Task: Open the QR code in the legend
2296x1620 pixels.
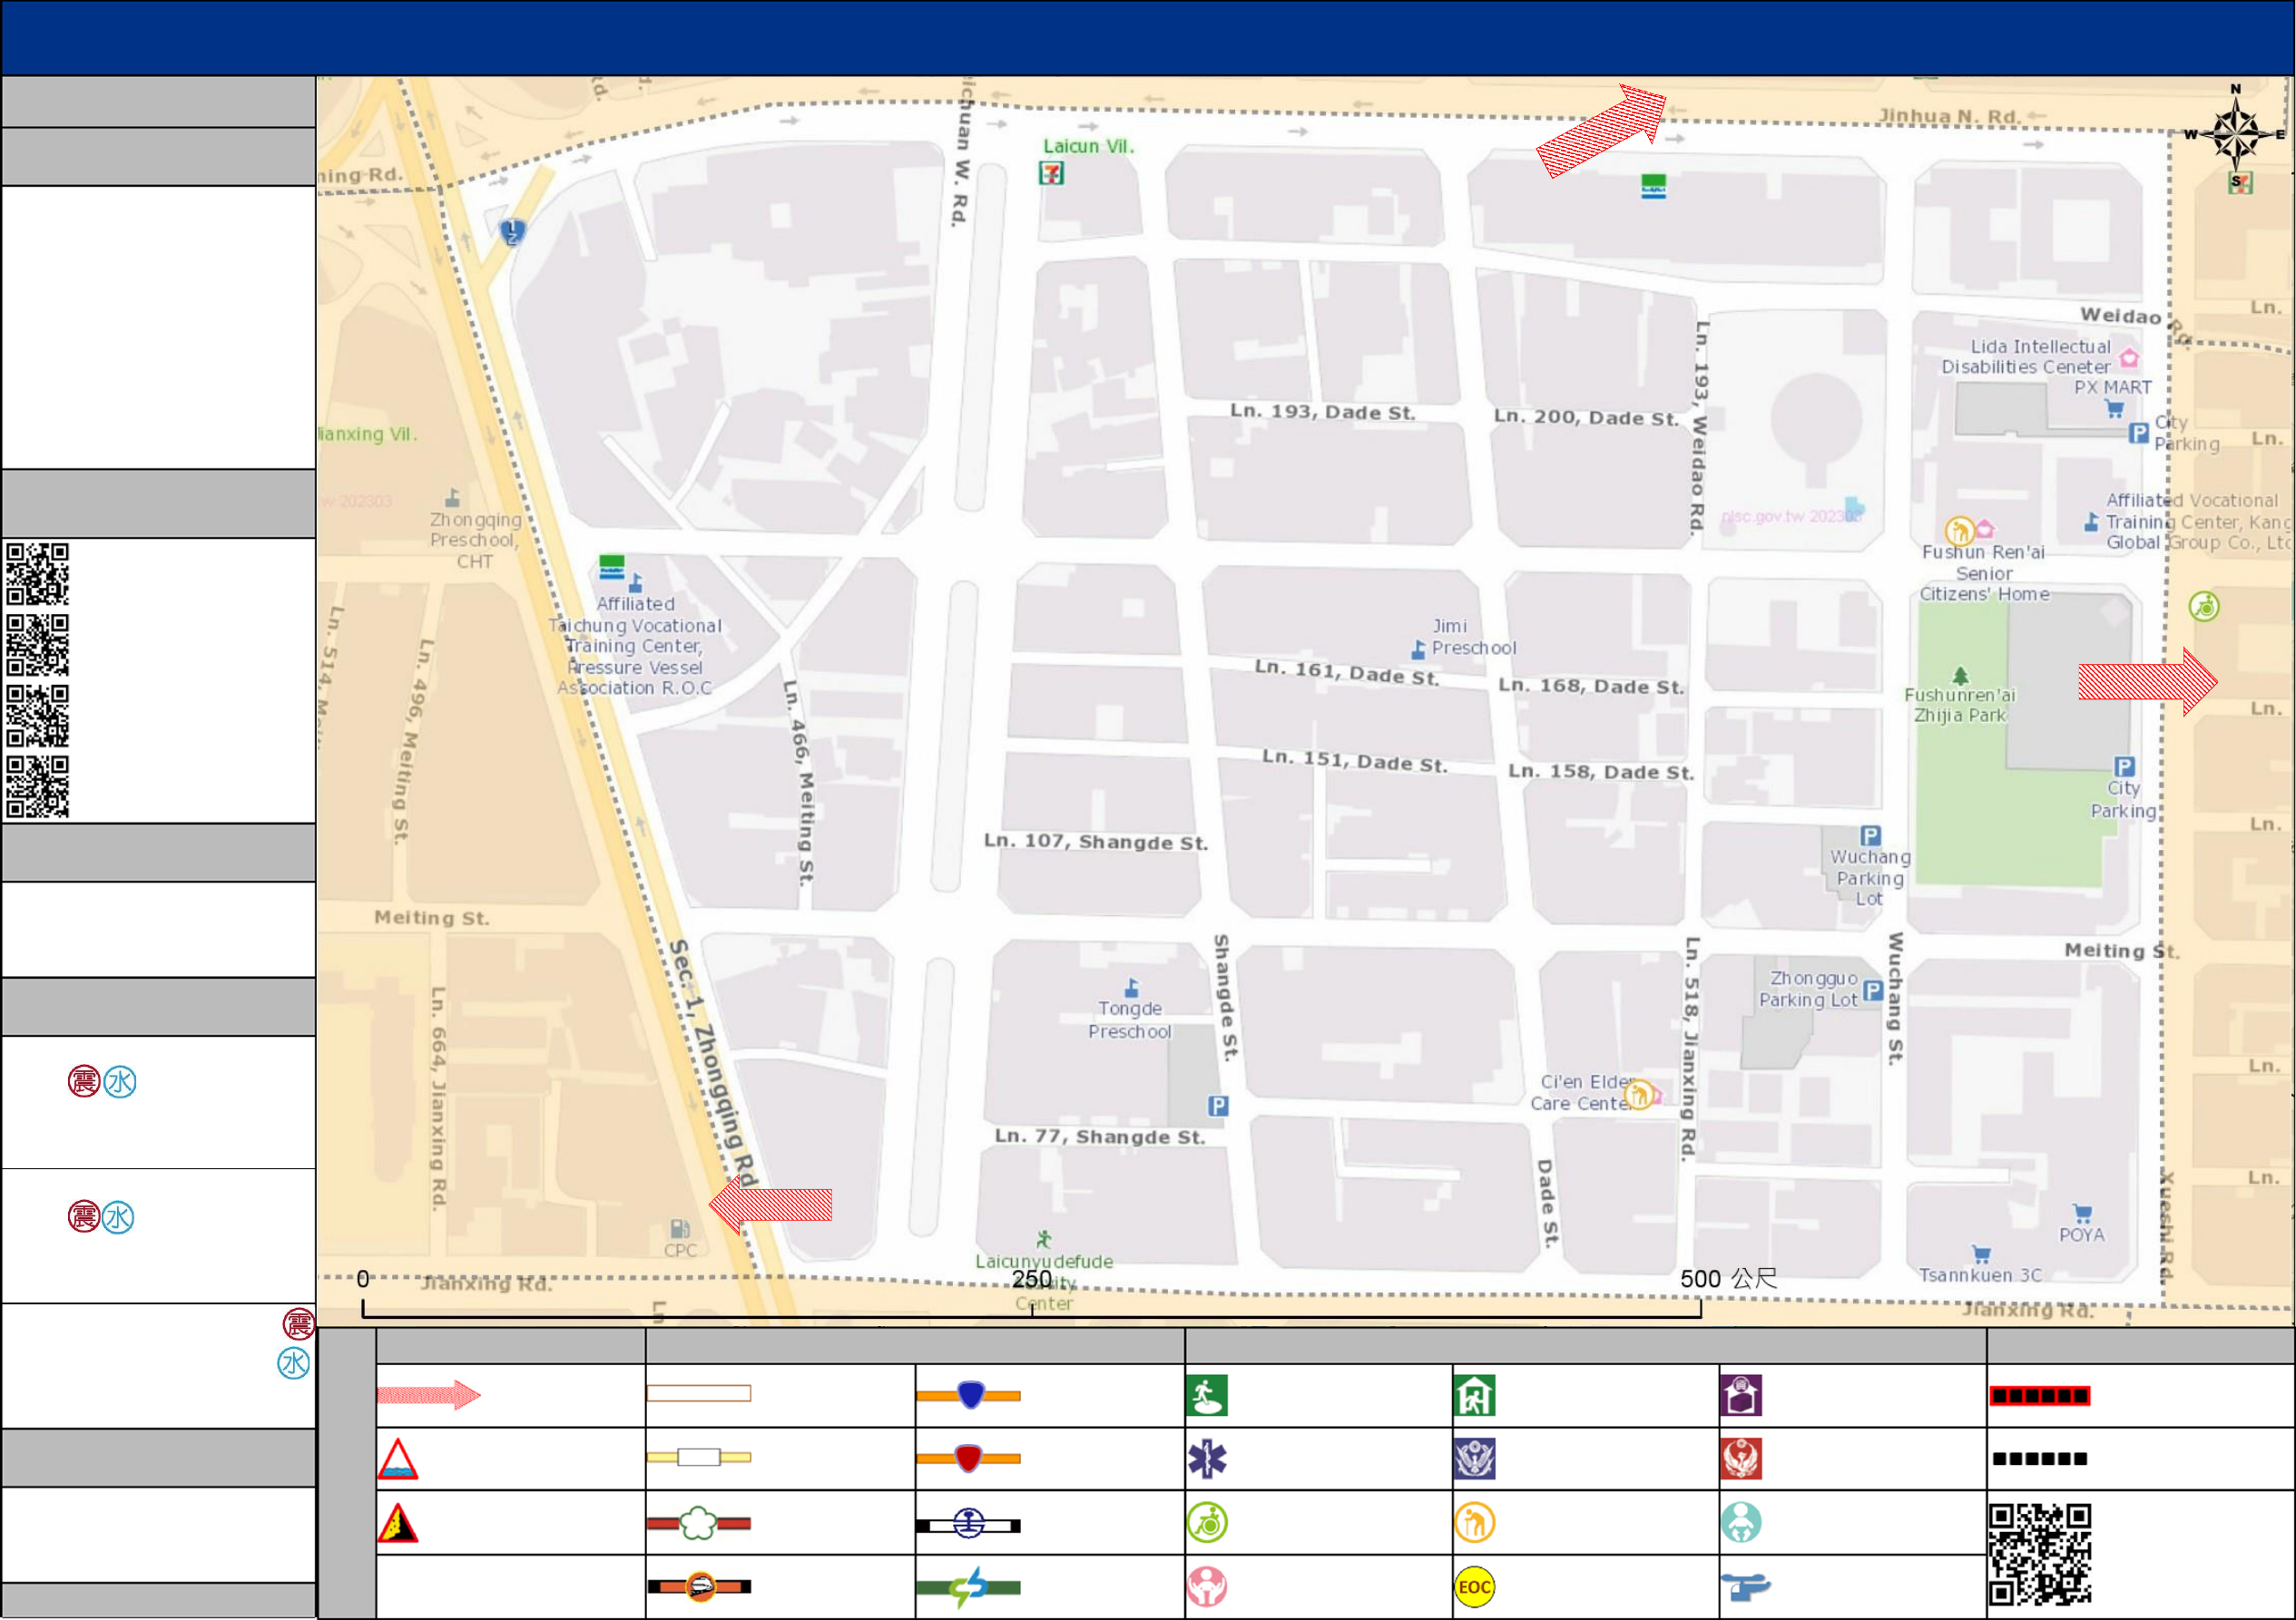Action: click(x=2040, y=1555)
